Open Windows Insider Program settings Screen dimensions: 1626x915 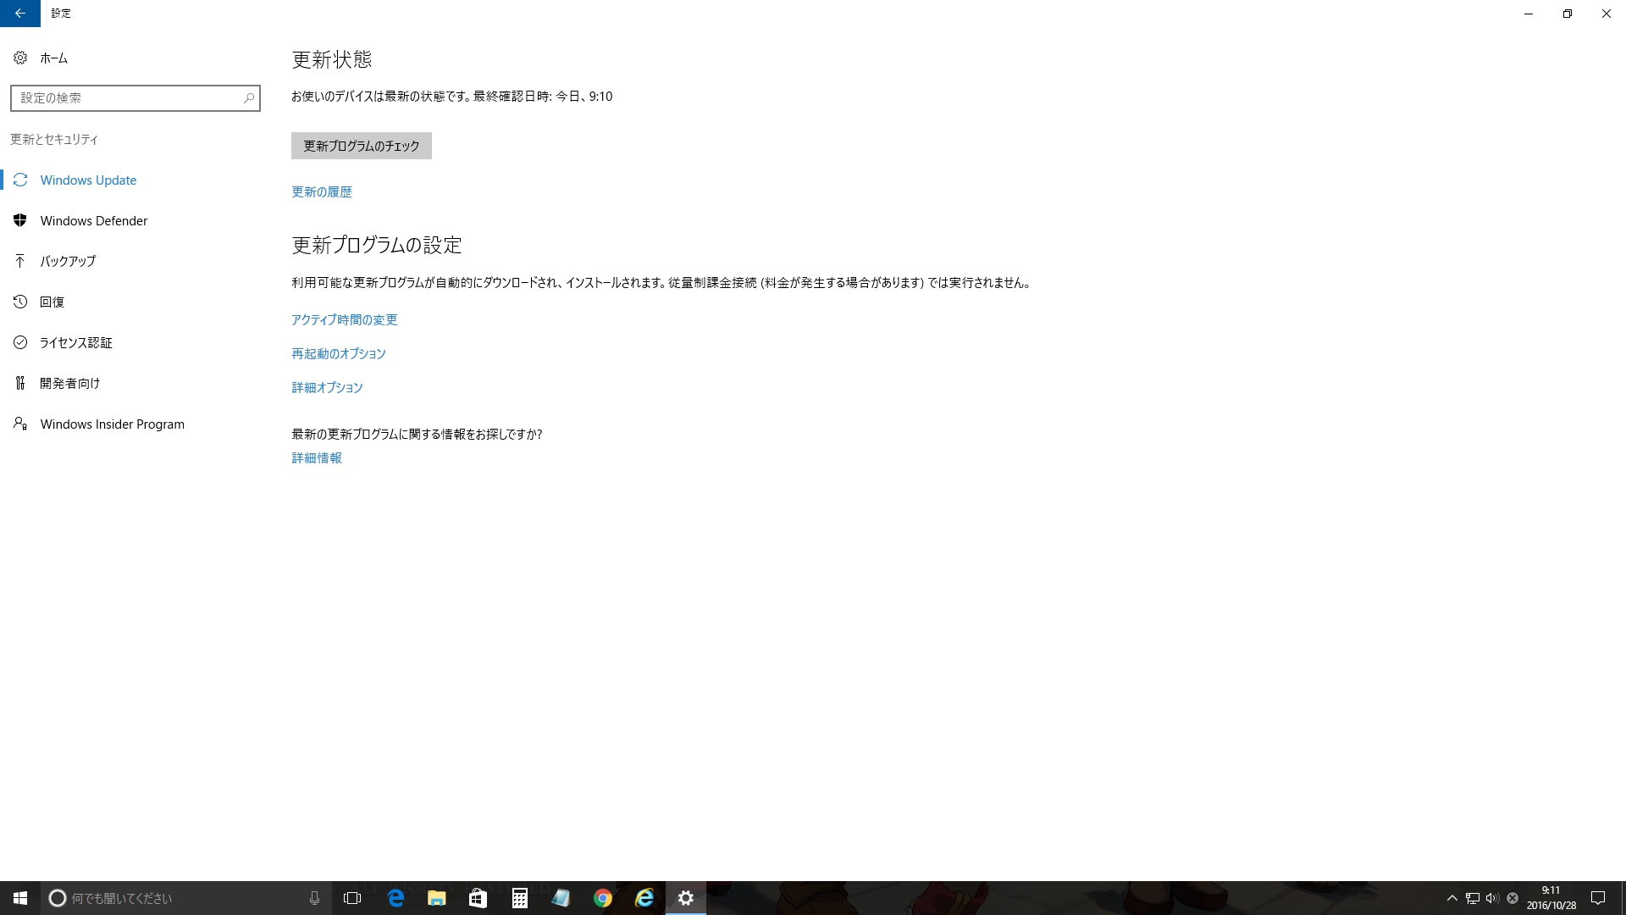[x=135, y=424]
